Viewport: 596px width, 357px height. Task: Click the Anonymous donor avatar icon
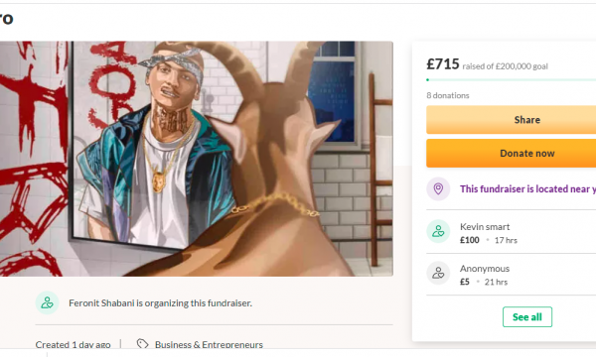[438, 273]
